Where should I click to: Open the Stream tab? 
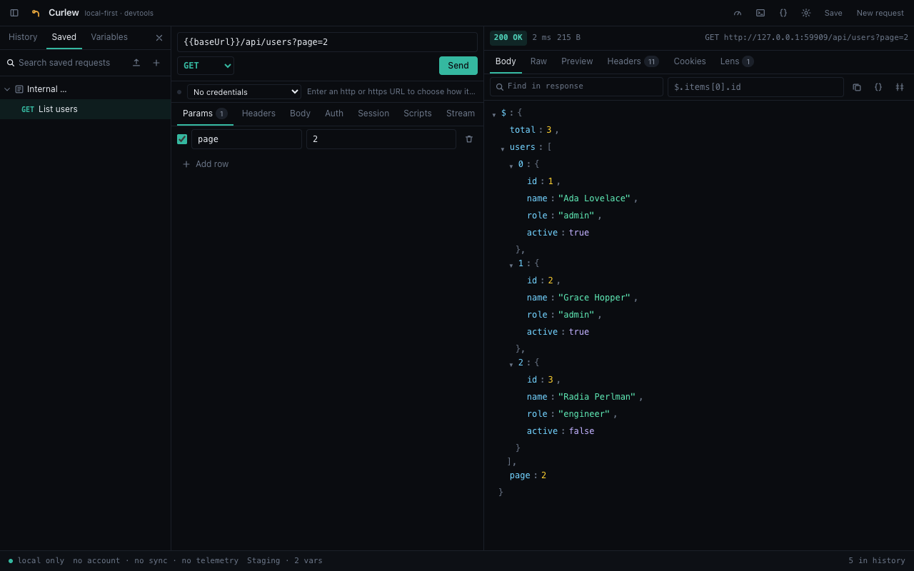pos(461,113)
